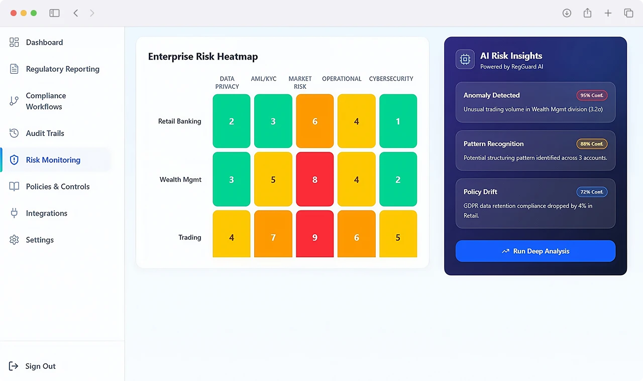The width and height of the screenshot is (643, 381).
Task: Select Trading Market Risk cell
Action: pos(315,234)
